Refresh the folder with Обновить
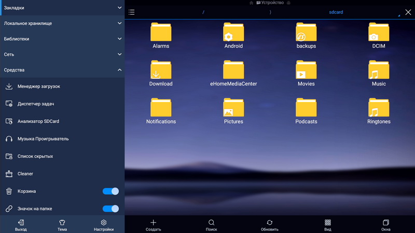This screenshot has width=415, height=233. coord(269,223)
